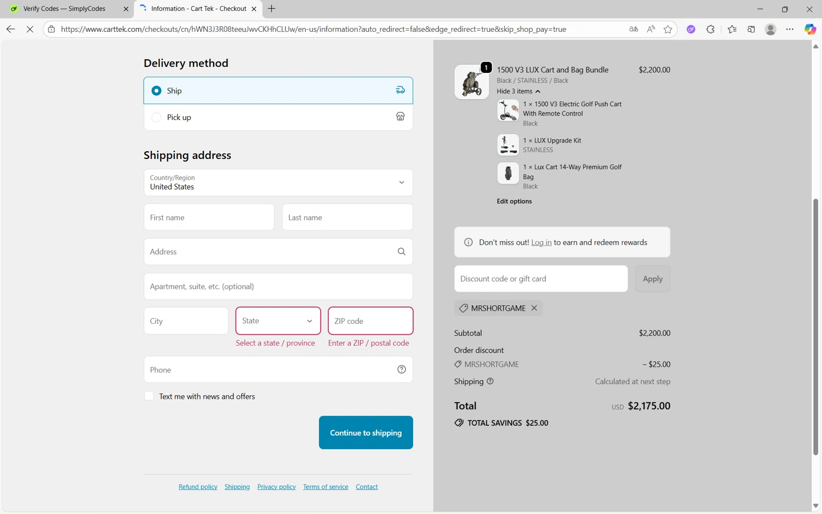This screenshot has width=822, height=514.
Task: Click the USD $2,175.00 total amount
Action: pos(641,406)
